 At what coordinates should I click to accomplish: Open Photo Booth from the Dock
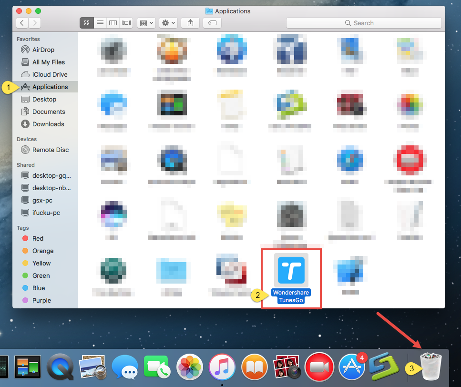click(x=287, y=367)
